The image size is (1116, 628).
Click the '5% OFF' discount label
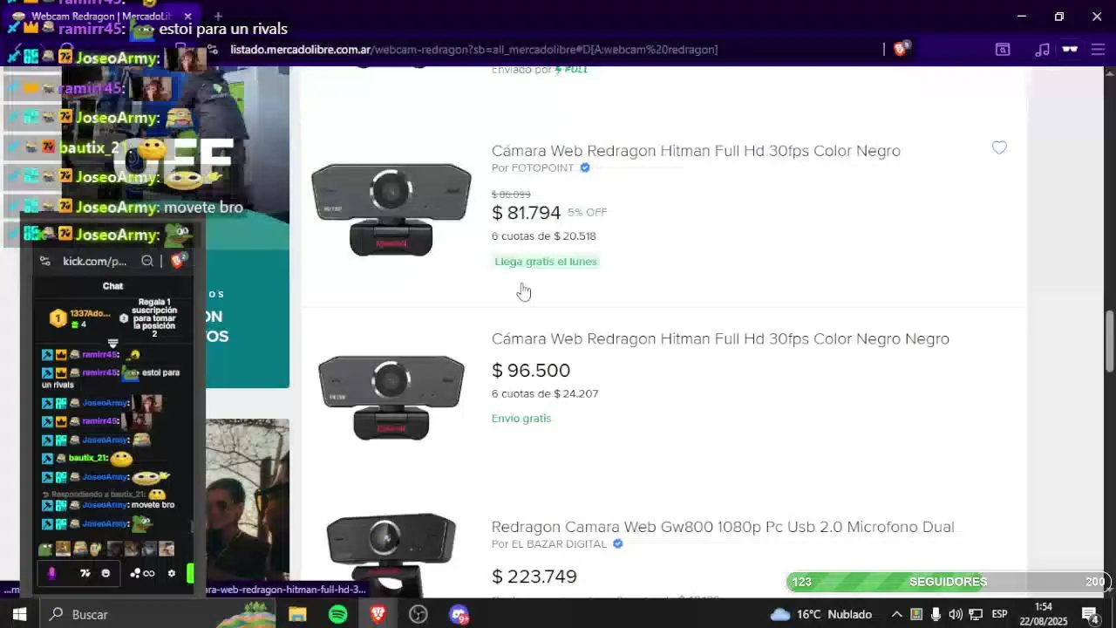coord(587,212)
